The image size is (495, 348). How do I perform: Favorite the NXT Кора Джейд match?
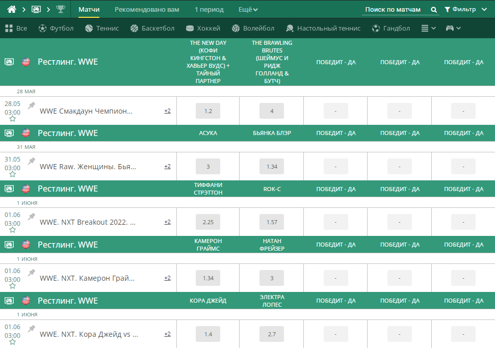(x=12, y=342)
